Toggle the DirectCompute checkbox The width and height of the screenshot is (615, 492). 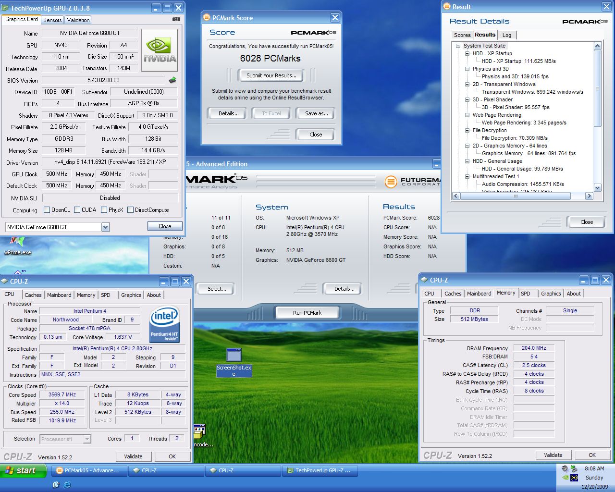click(130, 210)
